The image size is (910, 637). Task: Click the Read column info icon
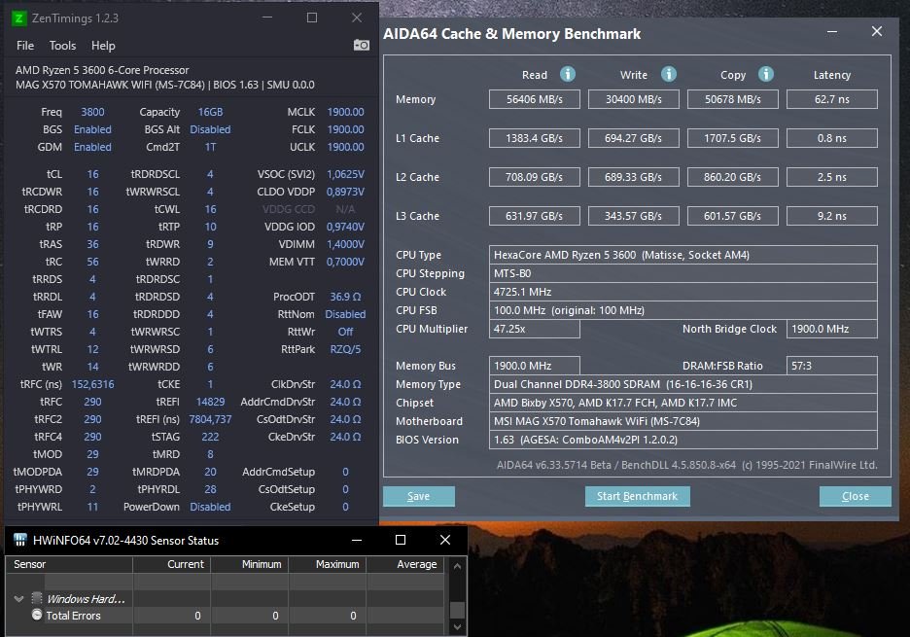pos(568,74)
